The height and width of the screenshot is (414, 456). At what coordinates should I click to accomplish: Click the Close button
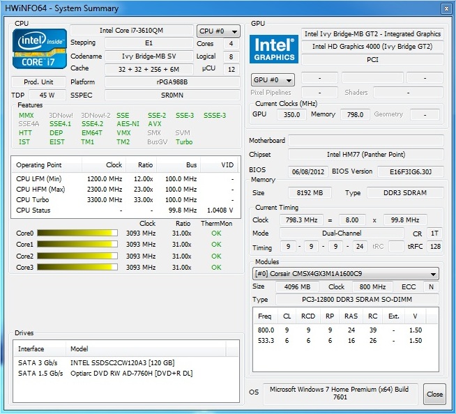click(x=434, y=394)
